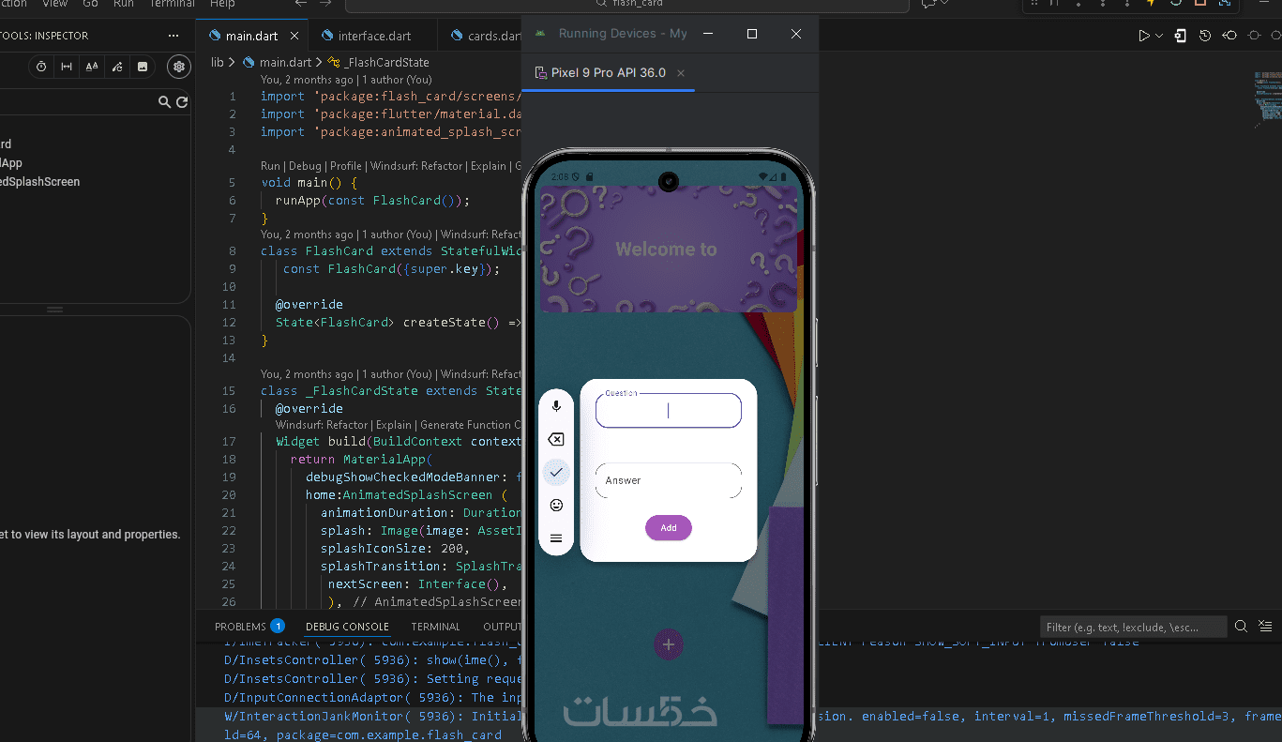1282x742 pixels.
Task: Open Flutter Inspector settings gear
Action: [179, 67]
